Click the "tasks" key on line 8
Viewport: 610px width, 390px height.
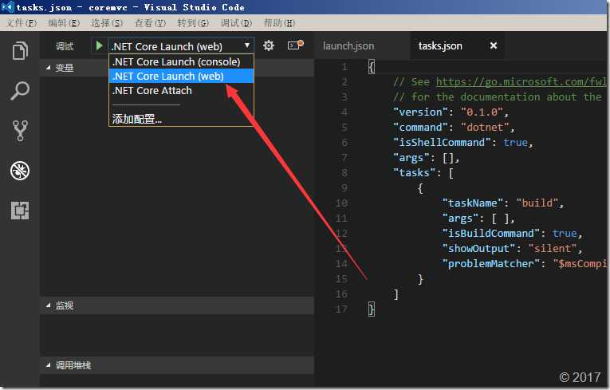tap(415, 173)
